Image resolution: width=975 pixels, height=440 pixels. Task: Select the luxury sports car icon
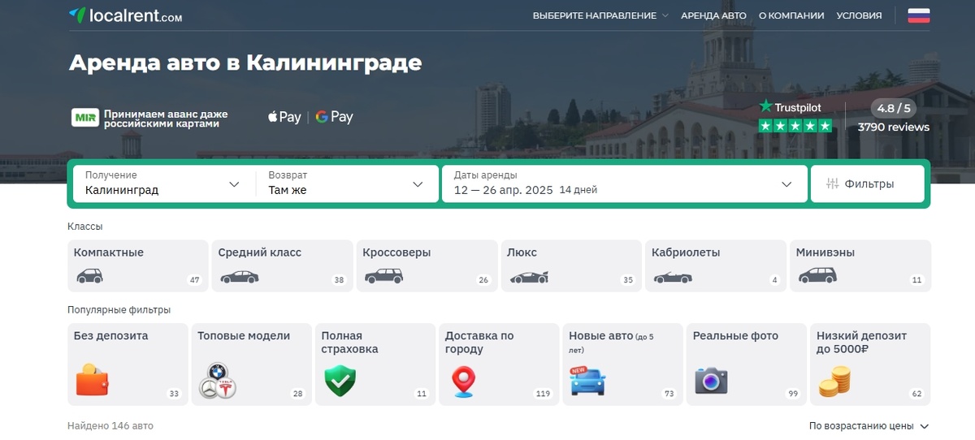529,277
